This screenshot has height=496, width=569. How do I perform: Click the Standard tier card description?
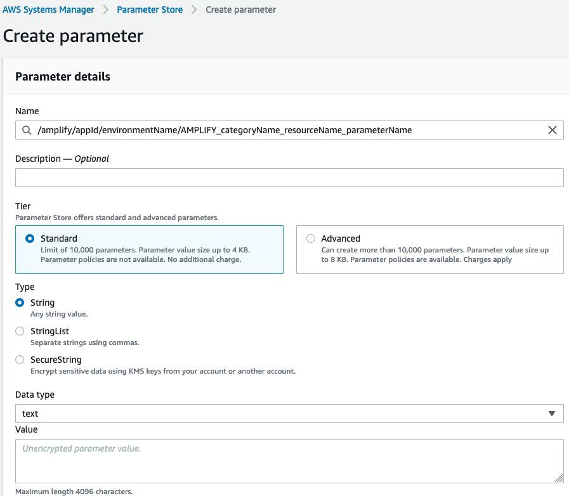click(145, 255)
